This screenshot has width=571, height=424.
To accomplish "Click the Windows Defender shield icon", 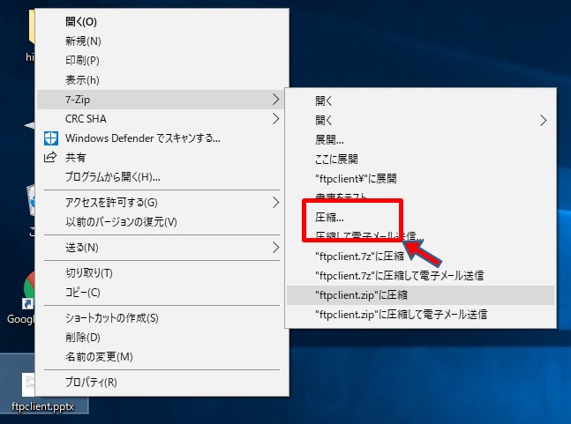I will [x=50, y=138].
